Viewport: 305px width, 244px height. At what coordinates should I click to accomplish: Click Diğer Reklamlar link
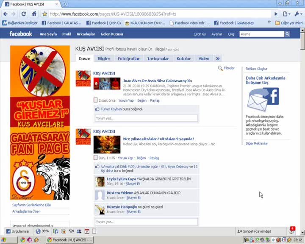[257, 144]
